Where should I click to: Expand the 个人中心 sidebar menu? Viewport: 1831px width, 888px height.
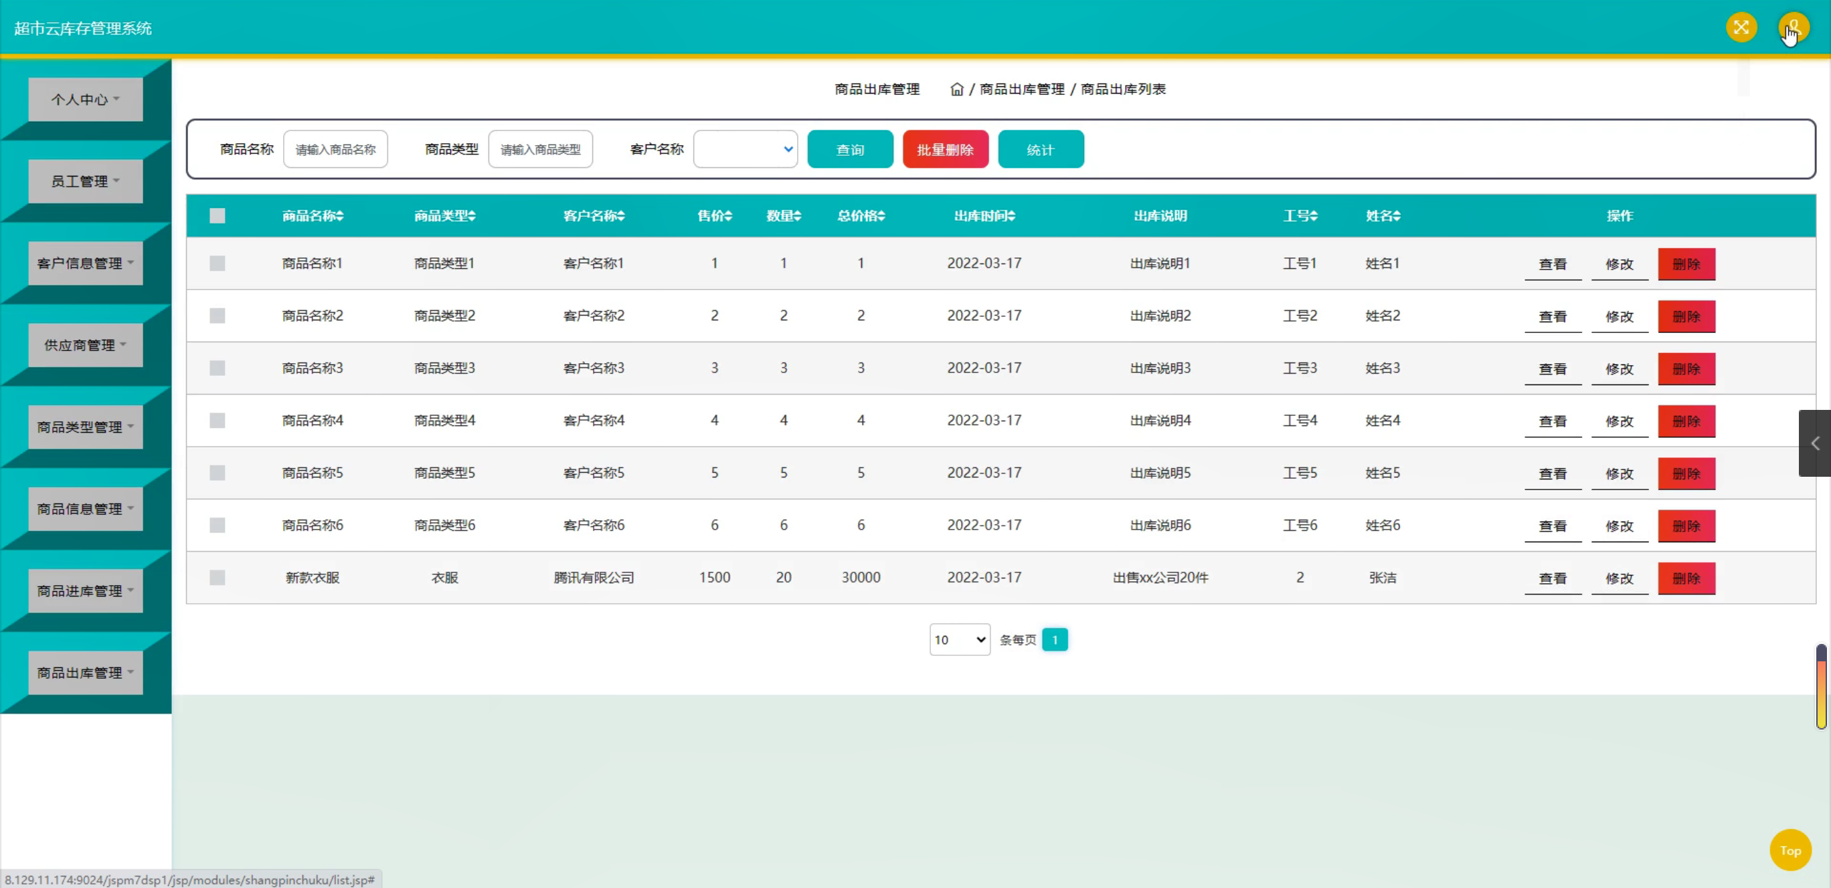pos(85,100)
